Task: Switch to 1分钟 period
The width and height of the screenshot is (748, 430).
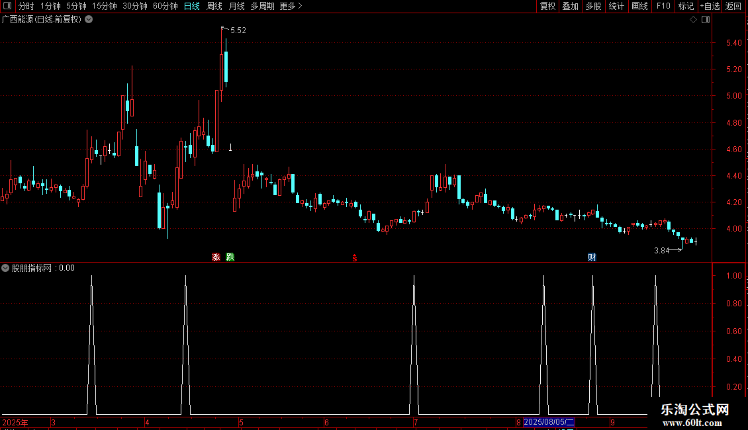Action: pyautogui.click(x=50, y=6)
